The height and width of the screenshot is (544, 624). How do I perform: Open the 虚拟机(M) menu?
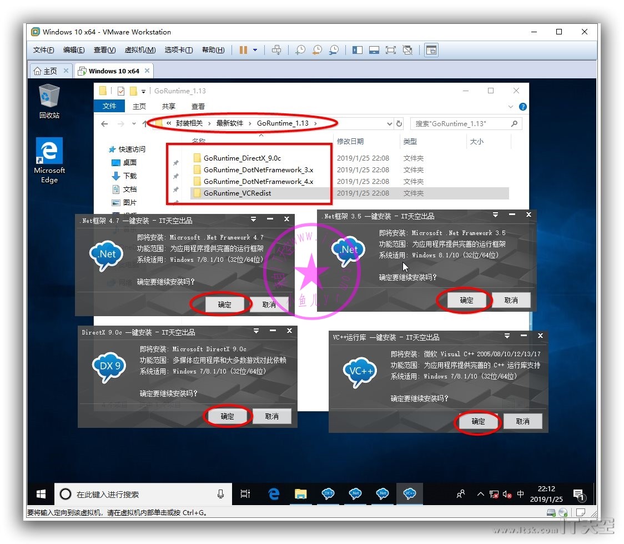(140, 50)
